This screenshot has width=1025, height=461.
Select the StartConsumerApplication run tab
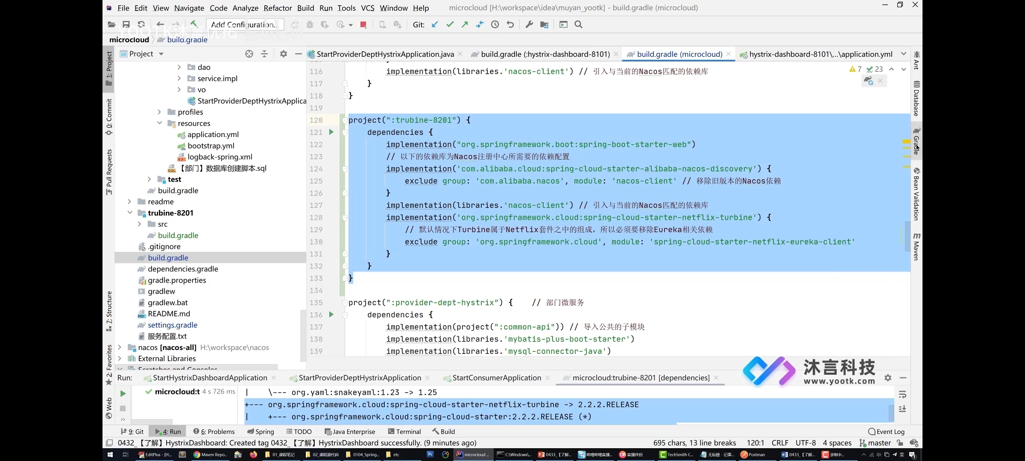pos(497,378)
